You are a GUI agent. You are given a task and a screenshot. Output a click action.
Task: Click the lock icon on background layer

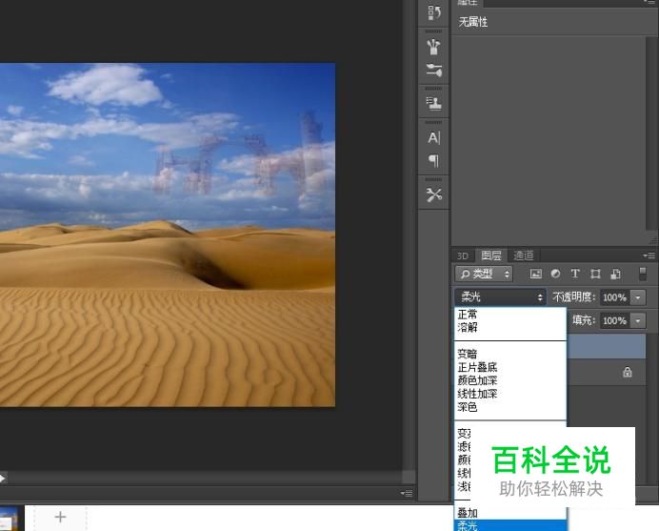(627, 372)
